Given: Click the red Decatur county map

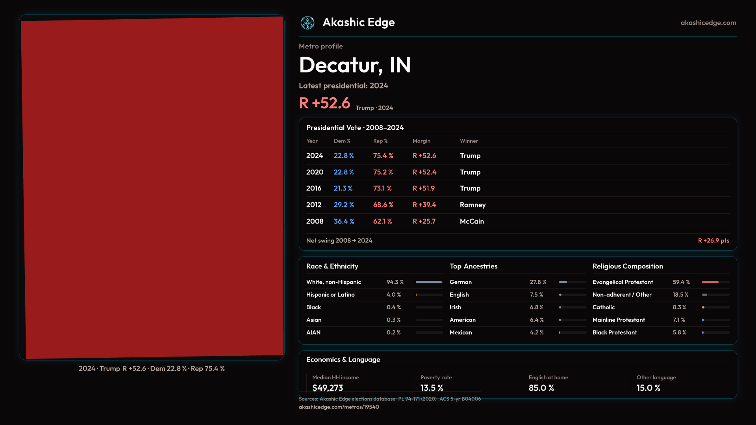Looking at the screenshot, I should (152, 187).
